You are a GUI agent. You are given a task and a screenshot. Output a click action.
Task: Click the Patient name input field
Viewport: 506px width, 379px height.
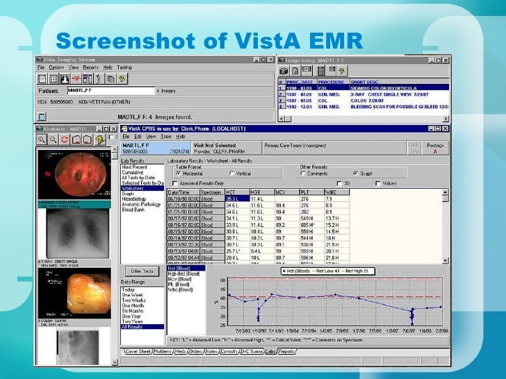(111, 91)
